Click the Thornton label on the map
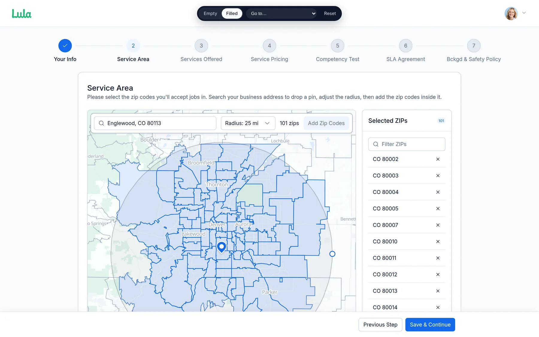The height and width of the screenshot is (337, 539). click(x=217, y=185)
